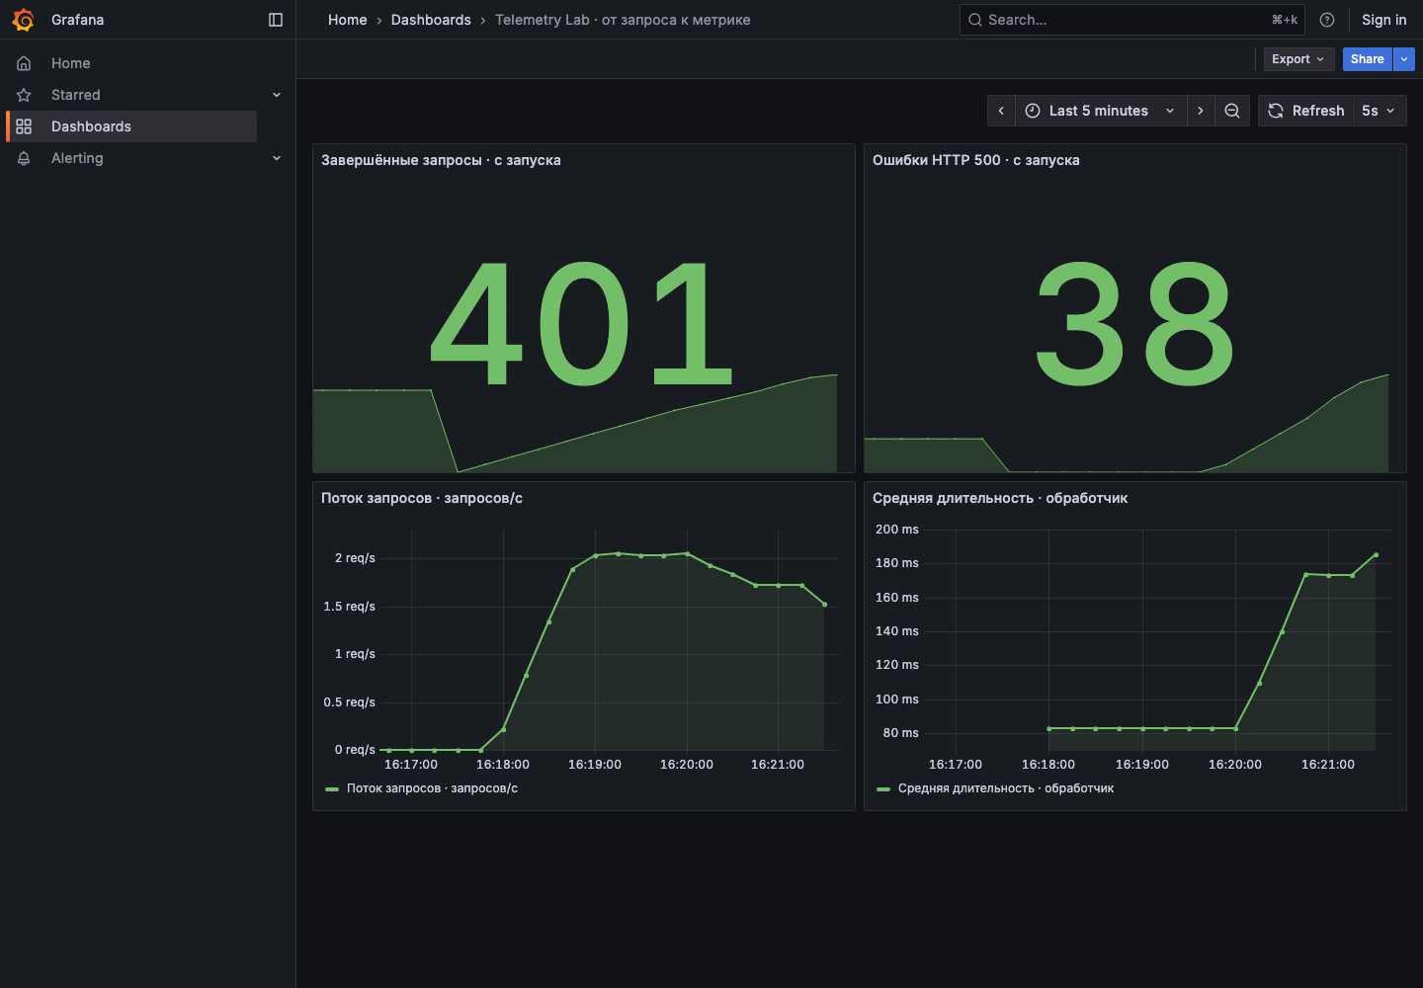The image size is (1423, 988).
Task: Go to Home breadcrumb link
Action: [348, 20]
